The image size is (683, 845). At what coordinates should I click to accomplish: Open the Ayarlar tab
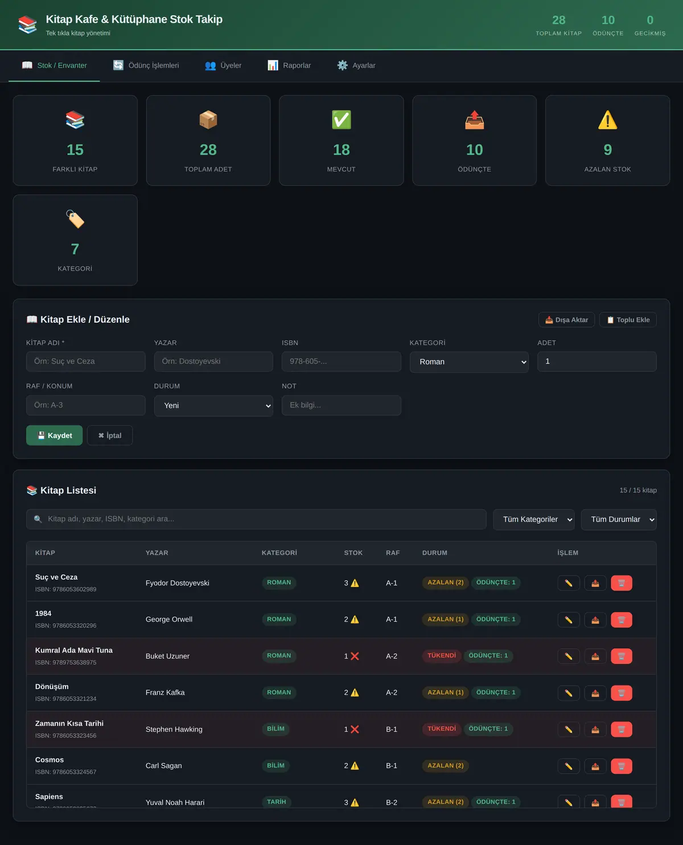(356, 66)
